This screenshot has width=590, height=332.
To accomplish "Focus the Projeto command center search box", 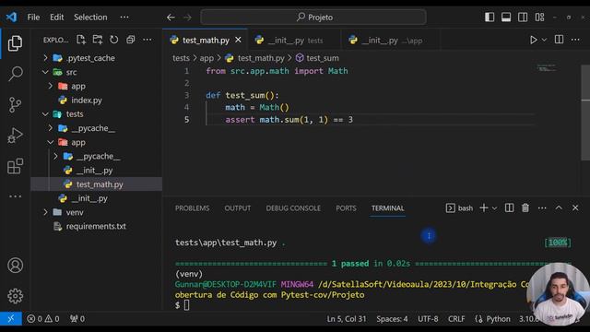I will click(x=313, y=18).
